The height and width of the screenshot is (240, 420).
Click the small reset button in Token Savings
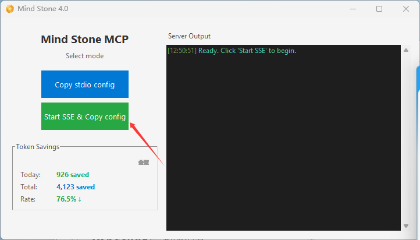coord(143,163)
